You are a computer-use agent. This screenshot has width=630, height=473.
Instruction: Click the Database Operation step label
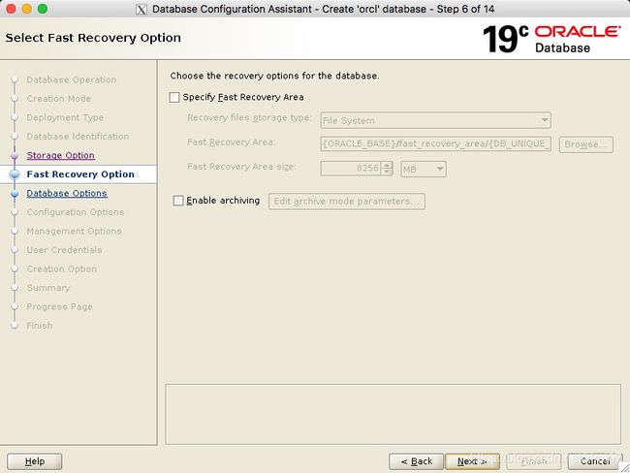point(72,79)
